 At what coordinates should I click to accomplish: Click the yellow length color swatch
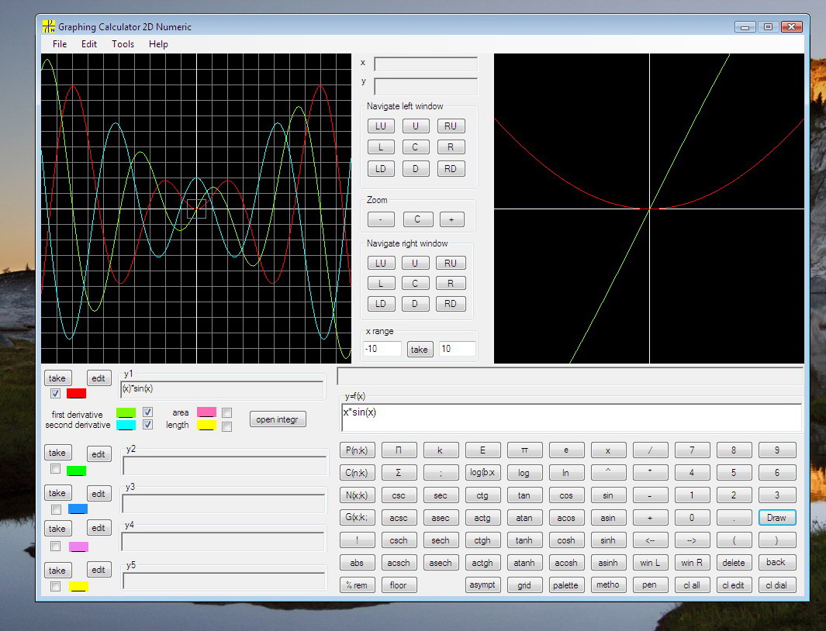(206, 425)
